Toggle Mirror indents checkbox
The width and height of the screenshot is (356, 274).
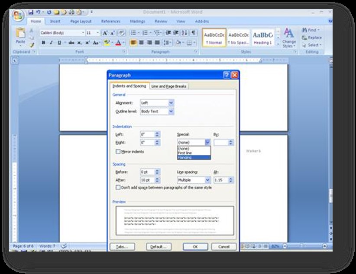pos(118,151)
